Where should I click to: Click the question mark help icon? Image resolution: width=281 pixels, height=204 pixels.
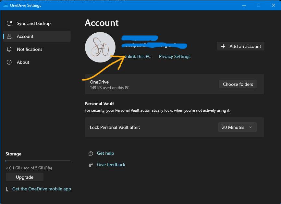pos(91,153)
